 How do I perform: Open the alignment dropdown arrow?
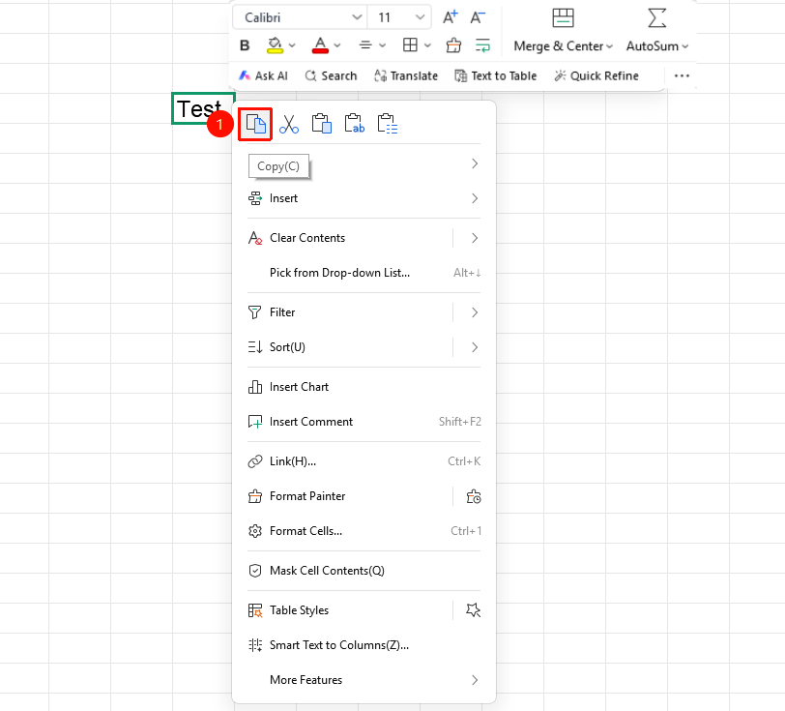pyautogui.click(x=383, y=45)
